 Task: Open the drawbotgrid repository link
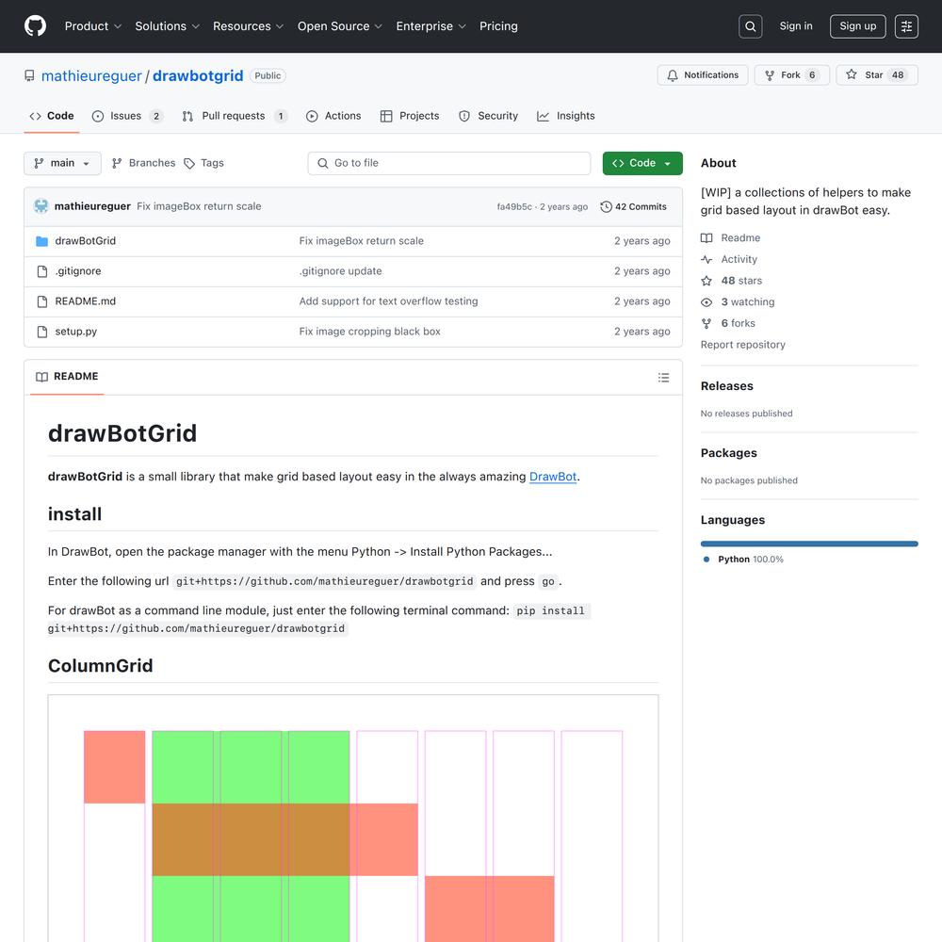(198, 75)
